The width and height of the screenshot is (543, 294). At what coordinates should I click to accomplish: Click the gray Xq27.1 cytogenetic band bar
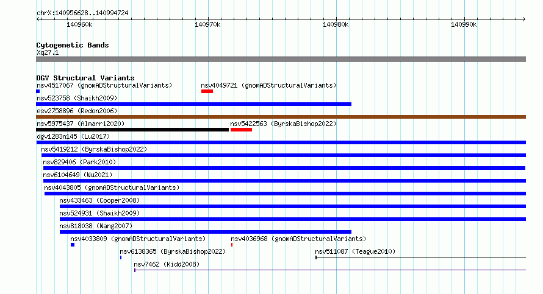(281, 59)
